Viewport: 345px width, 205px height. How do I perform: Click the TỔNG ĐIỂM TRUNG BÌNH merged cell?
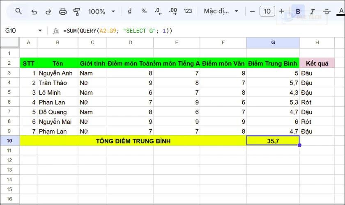click(133, 141)
